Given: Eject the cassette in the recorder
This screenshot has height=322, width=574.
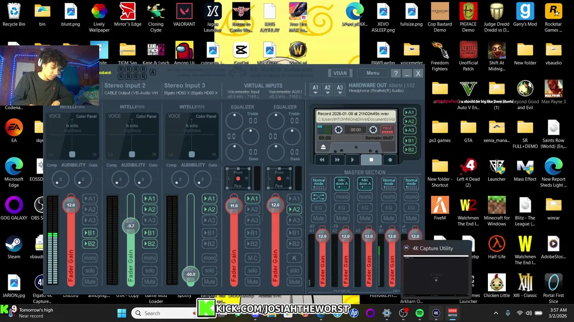Looking at the screenshot, I should point(323,147).
